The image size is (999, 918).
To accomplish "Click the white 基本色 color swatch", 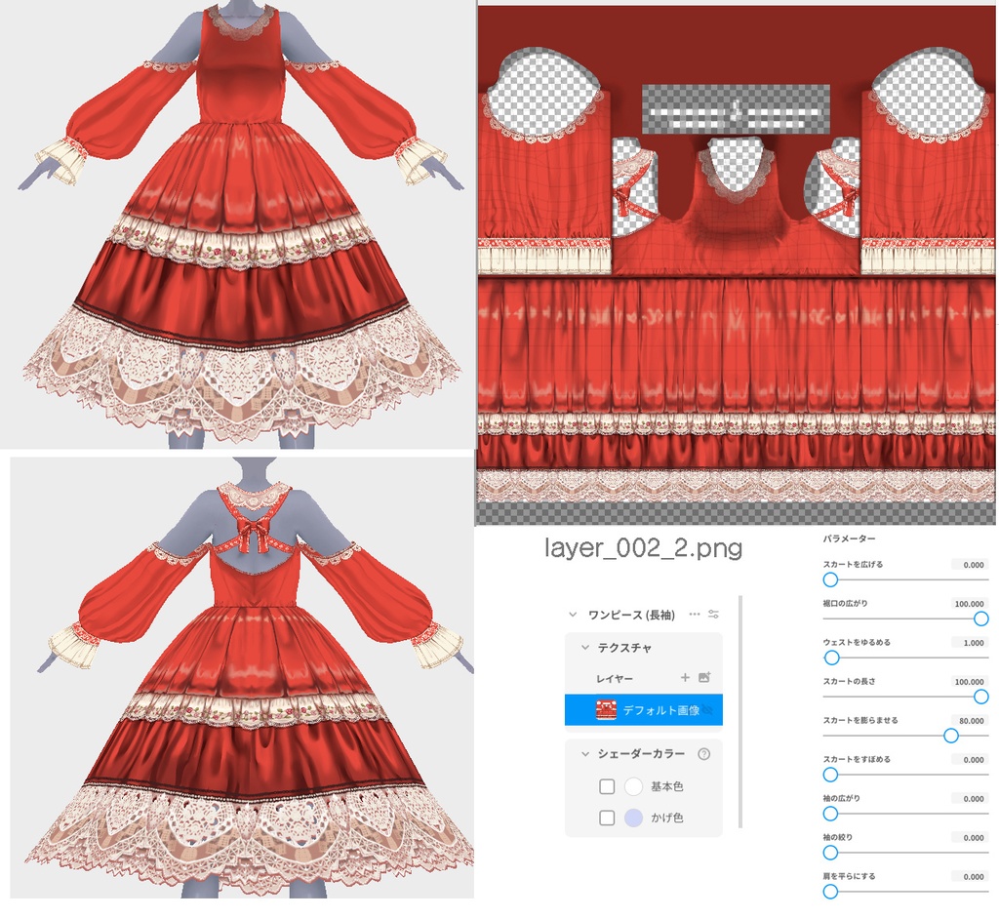I will 634,785.
